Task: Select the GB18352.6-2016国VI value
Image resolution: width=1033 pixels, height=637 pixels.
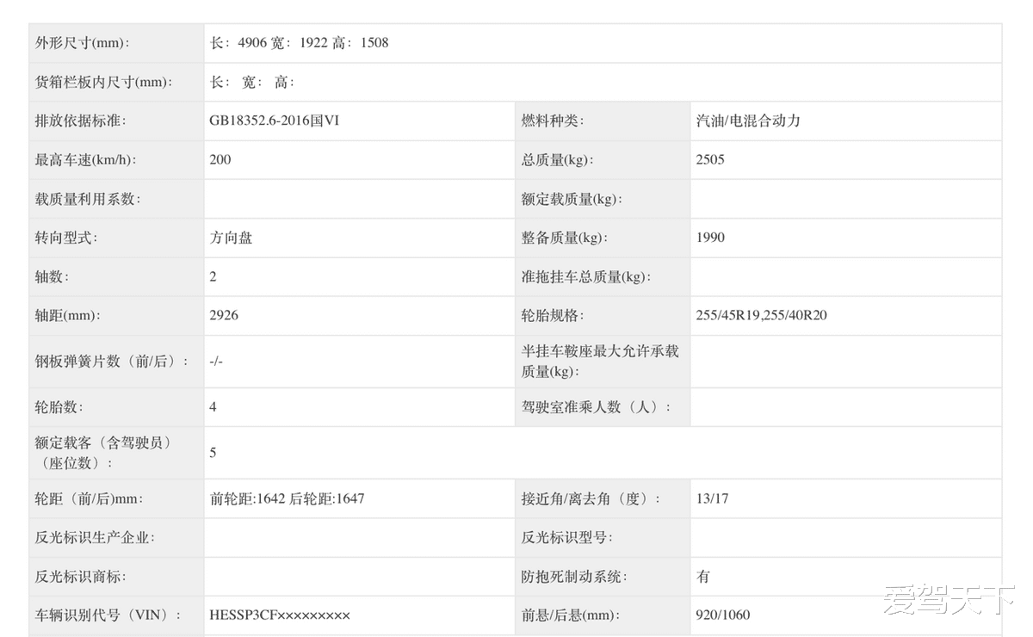Action: 275,121
